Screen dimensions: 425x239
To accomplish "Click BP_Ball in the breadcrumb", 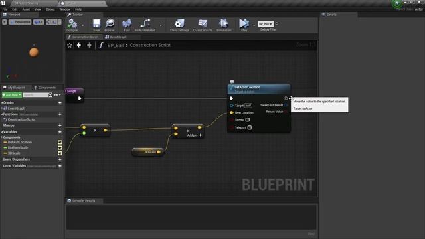I will (116, 46).
